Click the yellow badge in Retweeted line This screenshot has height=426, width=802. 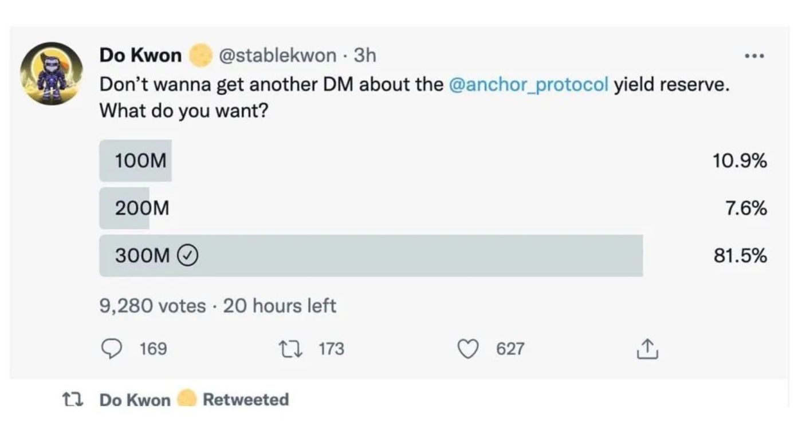[187, 399]
